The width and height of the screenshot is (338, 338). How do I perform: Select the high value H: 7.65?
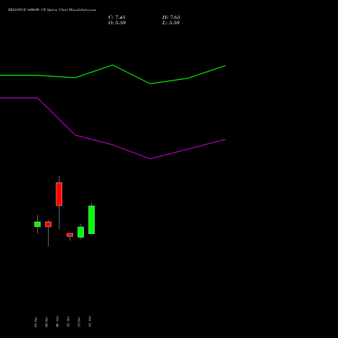171,18
